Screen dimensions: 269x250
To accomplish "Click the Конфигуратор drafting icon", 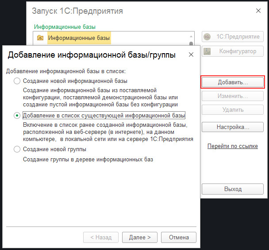I will point(207,51).
